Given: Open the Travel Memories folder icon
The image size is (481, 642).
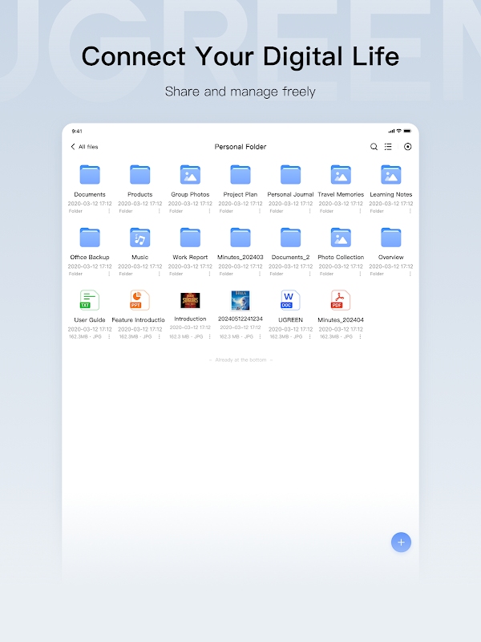Looking at the screenshot, I should point(341,175).
